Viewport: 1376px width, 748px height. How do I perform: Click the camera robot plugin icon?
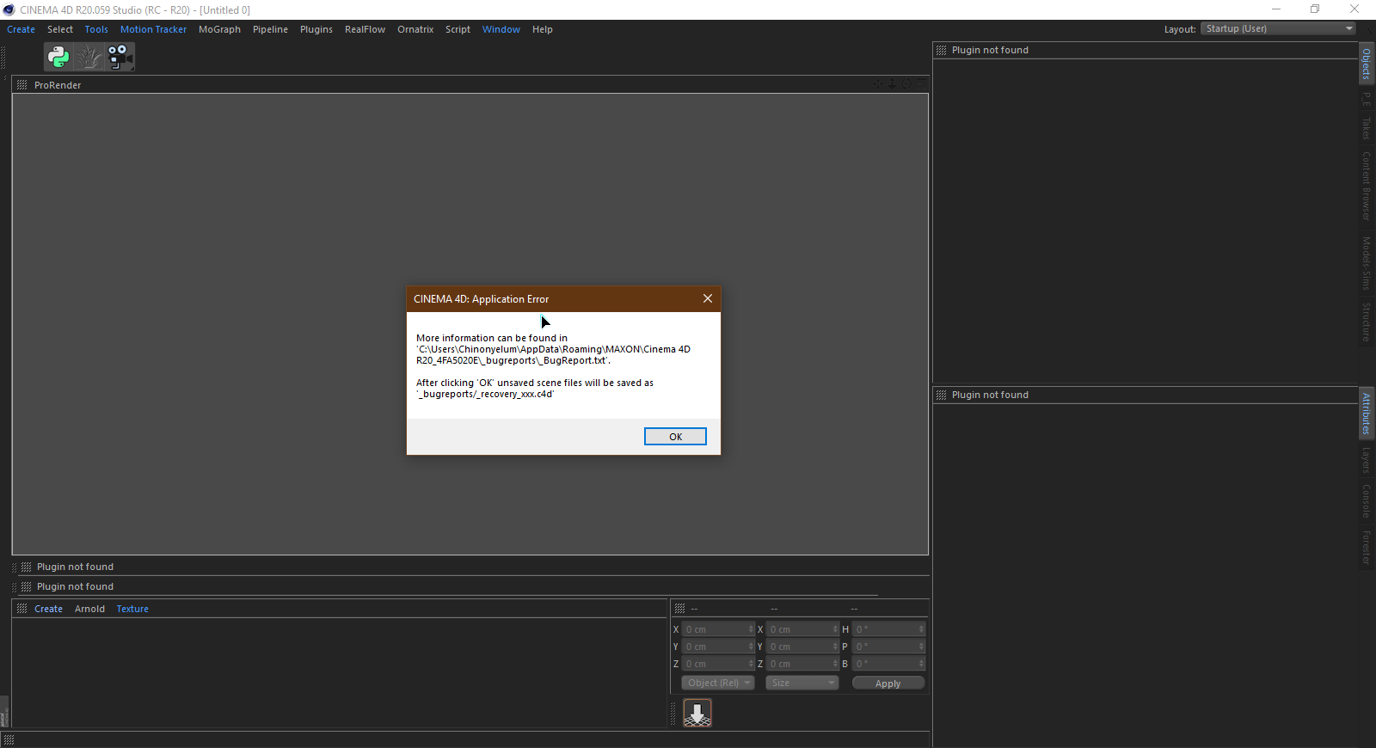point(120,57)
